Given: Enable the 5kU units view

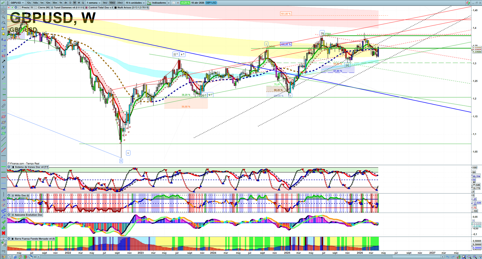Looking at the screenshot, I should (x=105, y=3).
